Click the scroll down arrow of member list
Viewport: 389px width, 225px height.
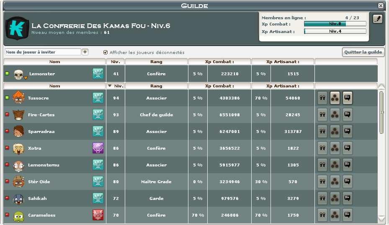(x=381, y=218)
